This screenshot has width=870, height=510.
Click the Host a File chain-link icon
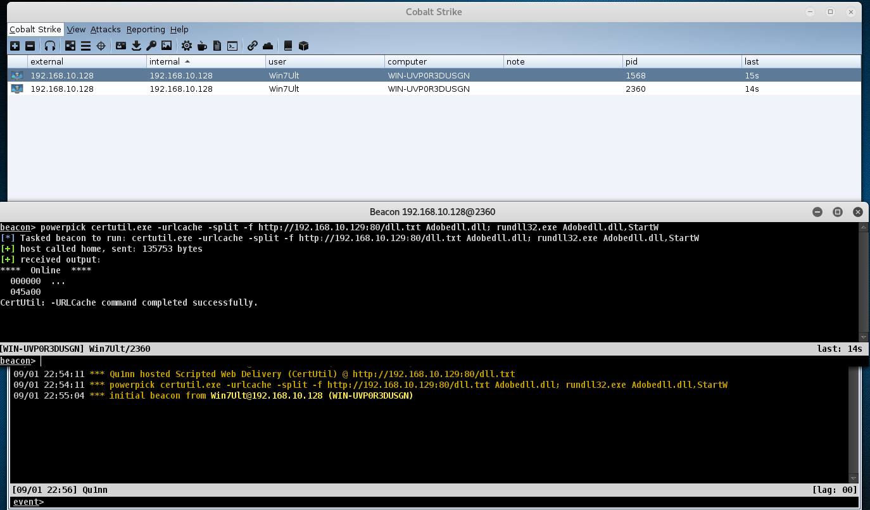[253, 46]
